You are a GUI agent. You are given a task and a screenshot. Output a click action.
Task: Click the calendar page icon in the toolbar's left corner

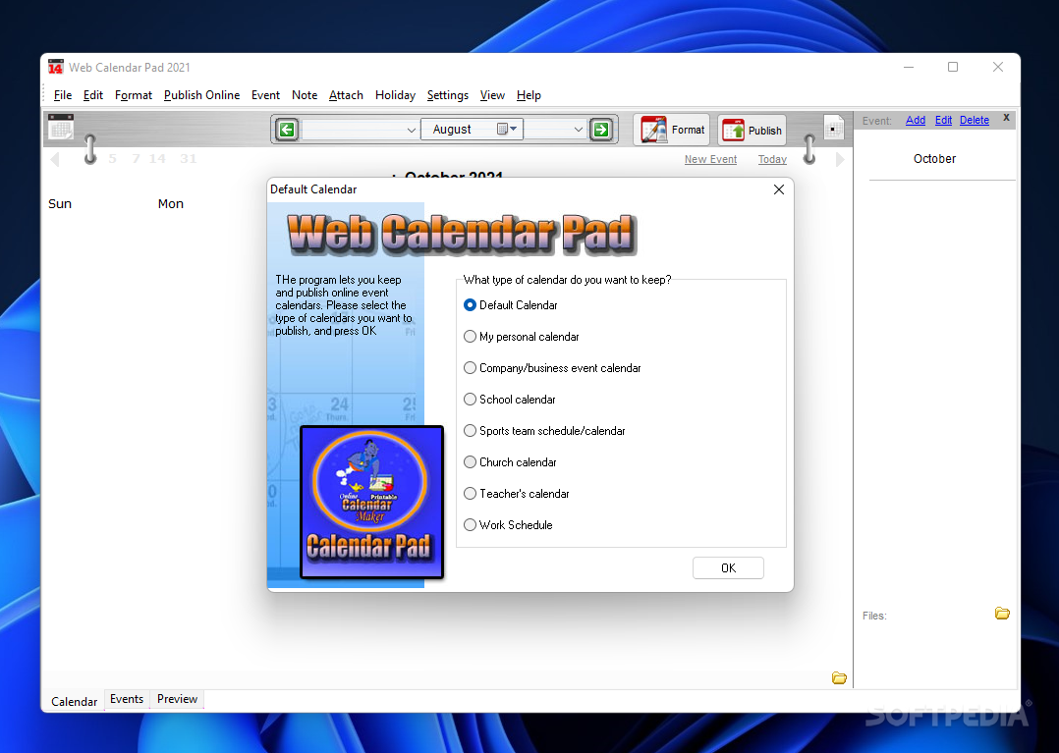point(61,127)
